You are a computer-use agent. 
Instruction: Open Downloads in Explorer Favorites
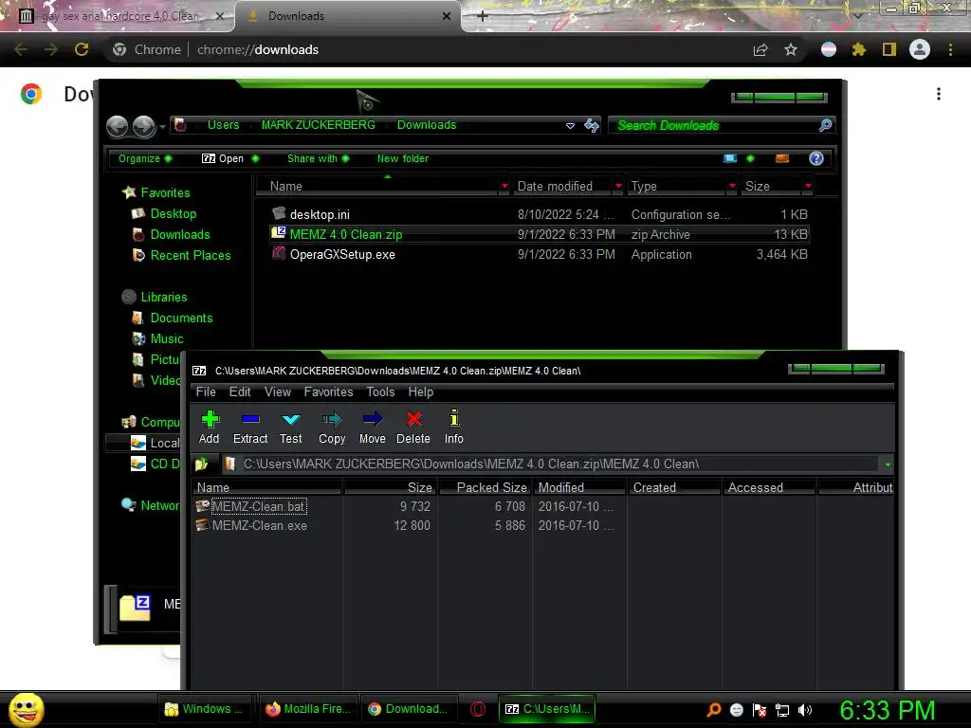coord(179,235)
